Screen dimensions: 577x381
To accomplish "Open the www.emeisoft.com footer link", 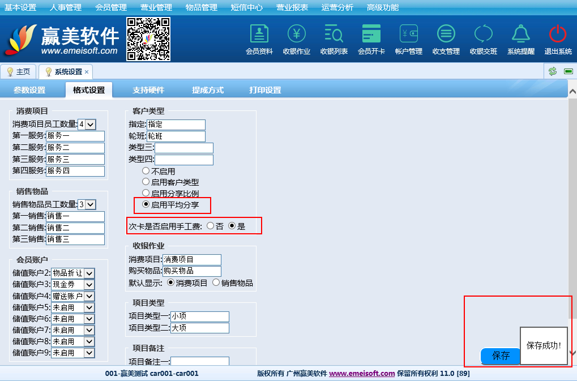I will [x=362, y=374].
